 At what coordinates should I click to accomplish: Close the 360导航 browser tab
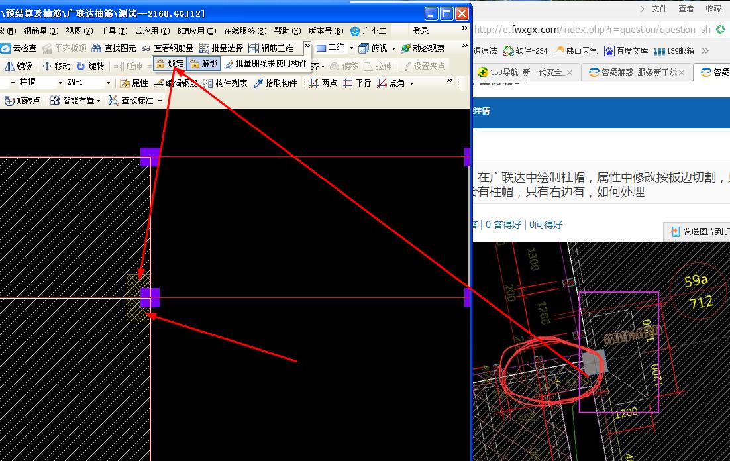570,73
